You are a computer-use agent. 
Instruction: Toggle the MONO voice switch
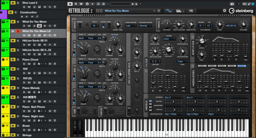(80, 26)
